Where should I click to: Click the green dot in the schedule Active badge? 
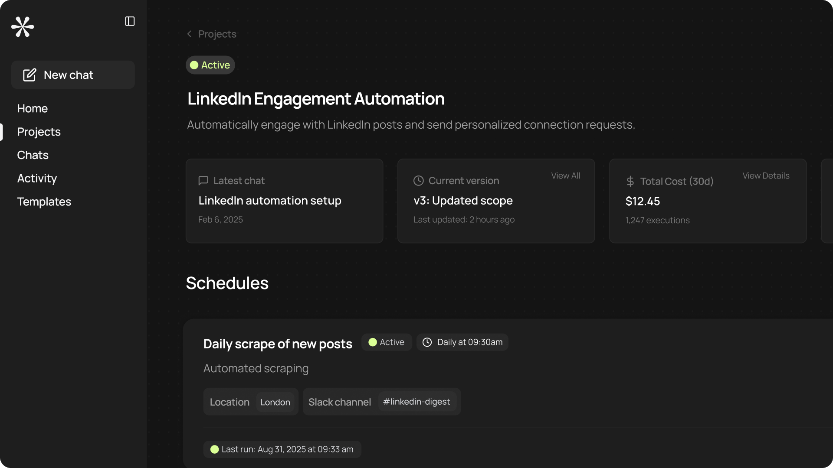coord(372,342)
